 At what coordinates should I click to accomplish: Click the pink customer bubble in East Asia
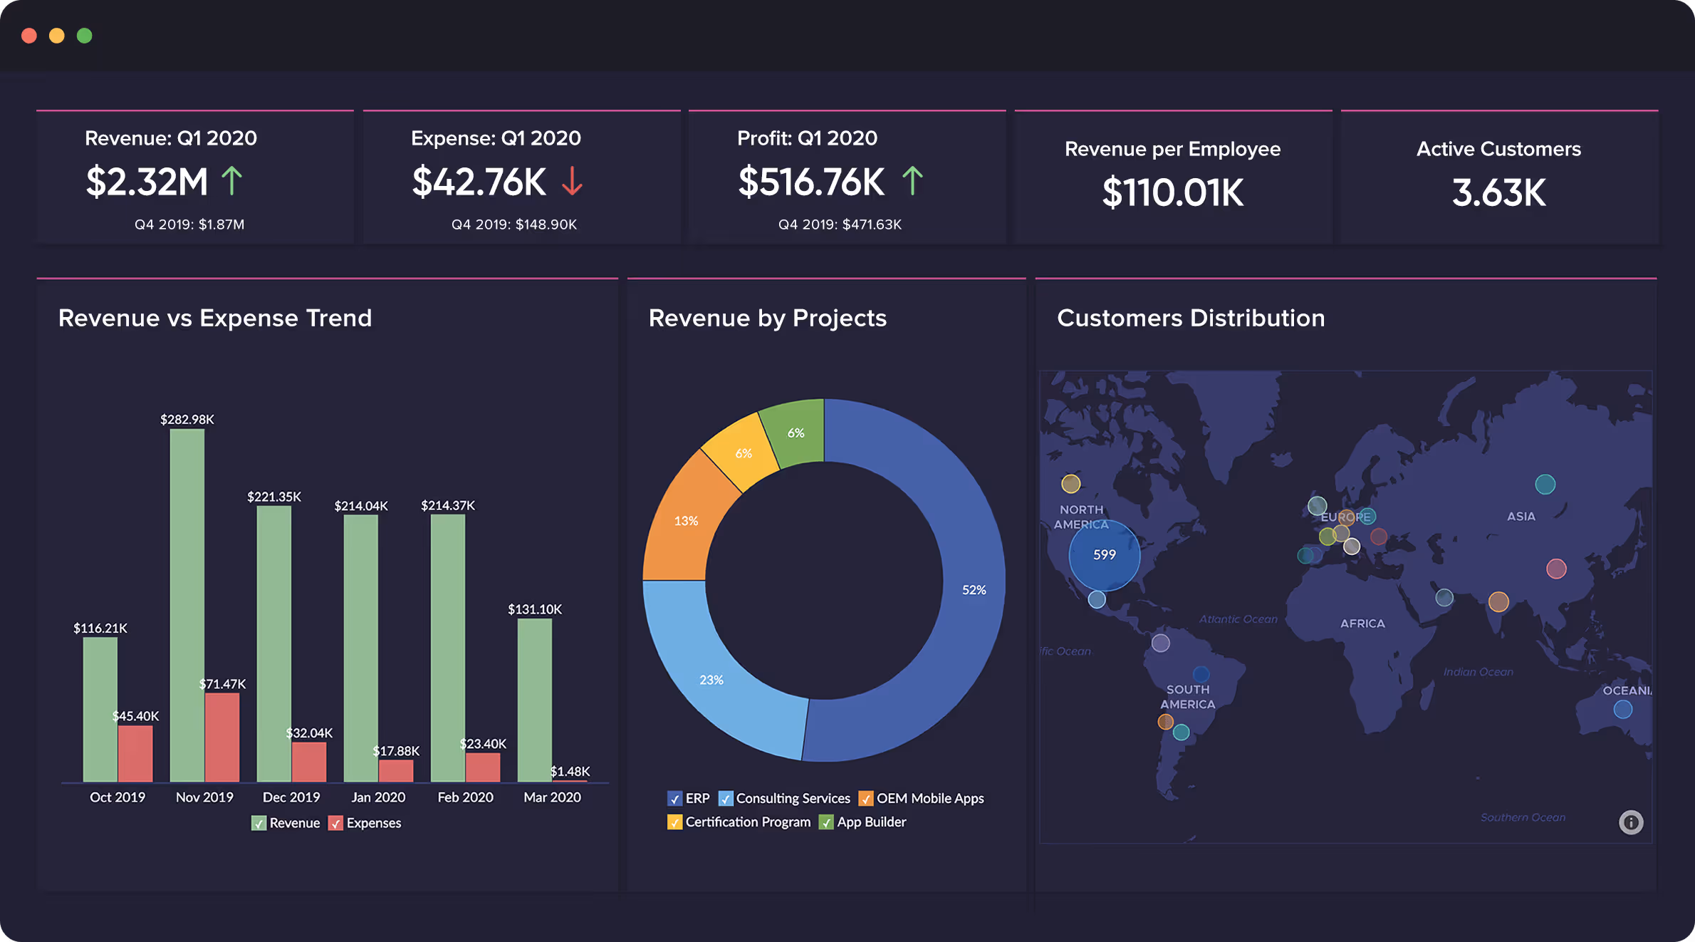[x=1556, y=569]
